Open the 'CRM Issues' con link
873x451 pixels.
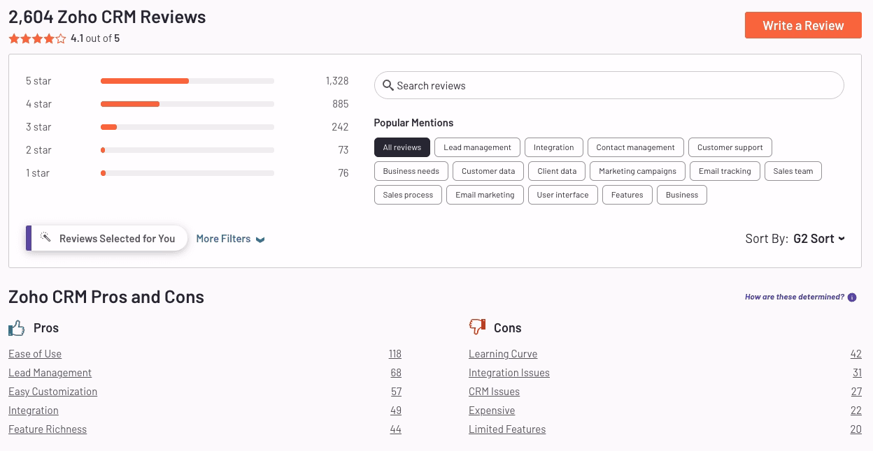pyautogui.click(x=494, y=392)
